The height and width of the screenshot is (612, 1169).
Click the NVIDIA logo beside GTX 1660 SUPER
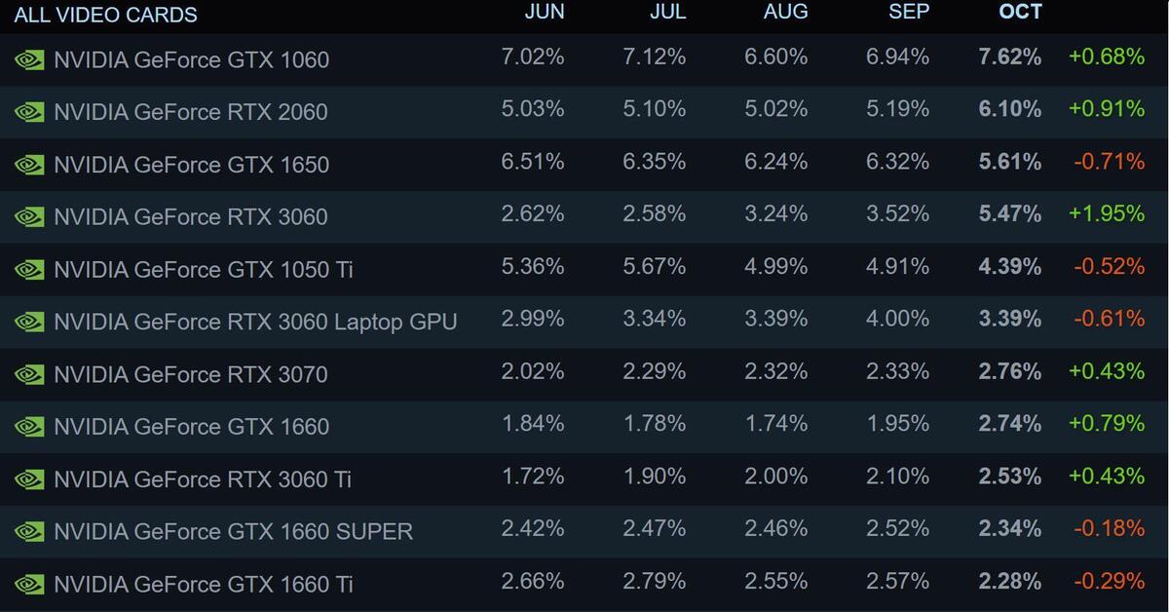pos(29,531)
